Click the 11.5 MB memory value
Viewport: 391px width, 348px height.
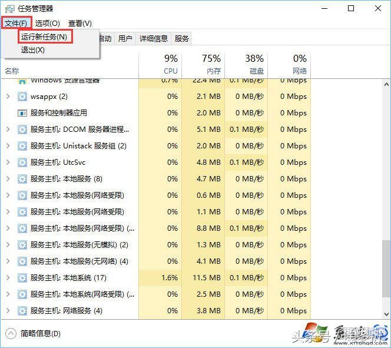click(207, 278)
